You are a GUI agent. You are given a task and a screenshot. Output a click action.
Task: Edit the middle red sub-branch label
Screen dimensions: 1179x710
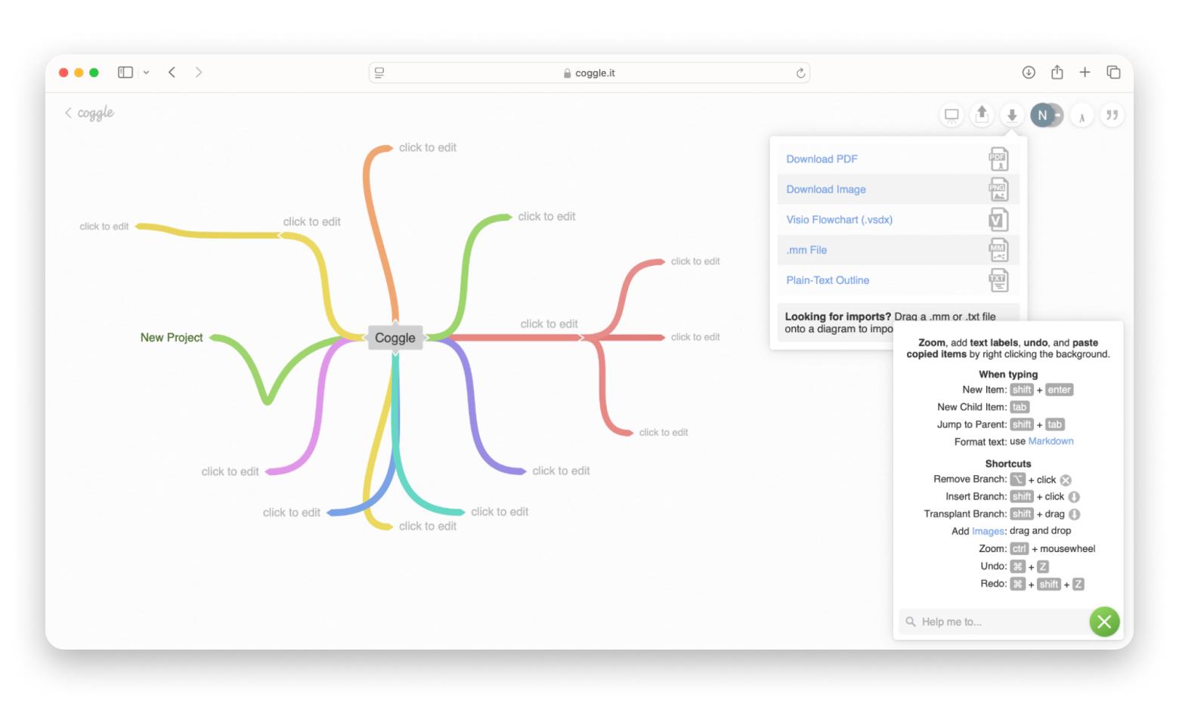pyautogui.click(x=695, y=337)
